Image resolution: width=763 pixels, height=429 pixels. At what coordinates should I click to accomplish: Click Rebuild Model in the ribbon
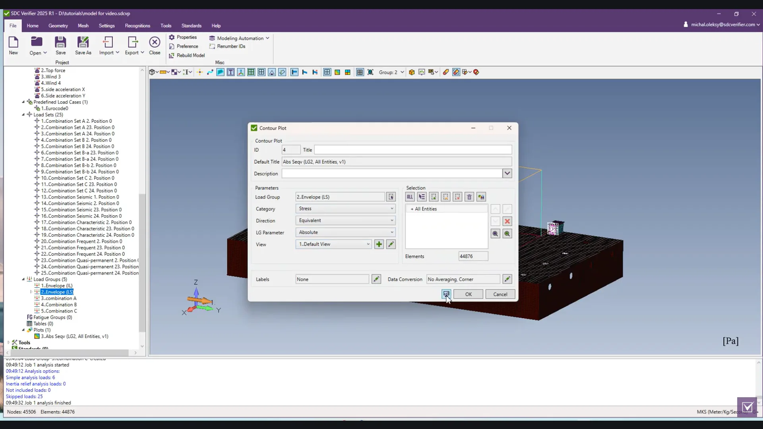(x=187, y=56)
